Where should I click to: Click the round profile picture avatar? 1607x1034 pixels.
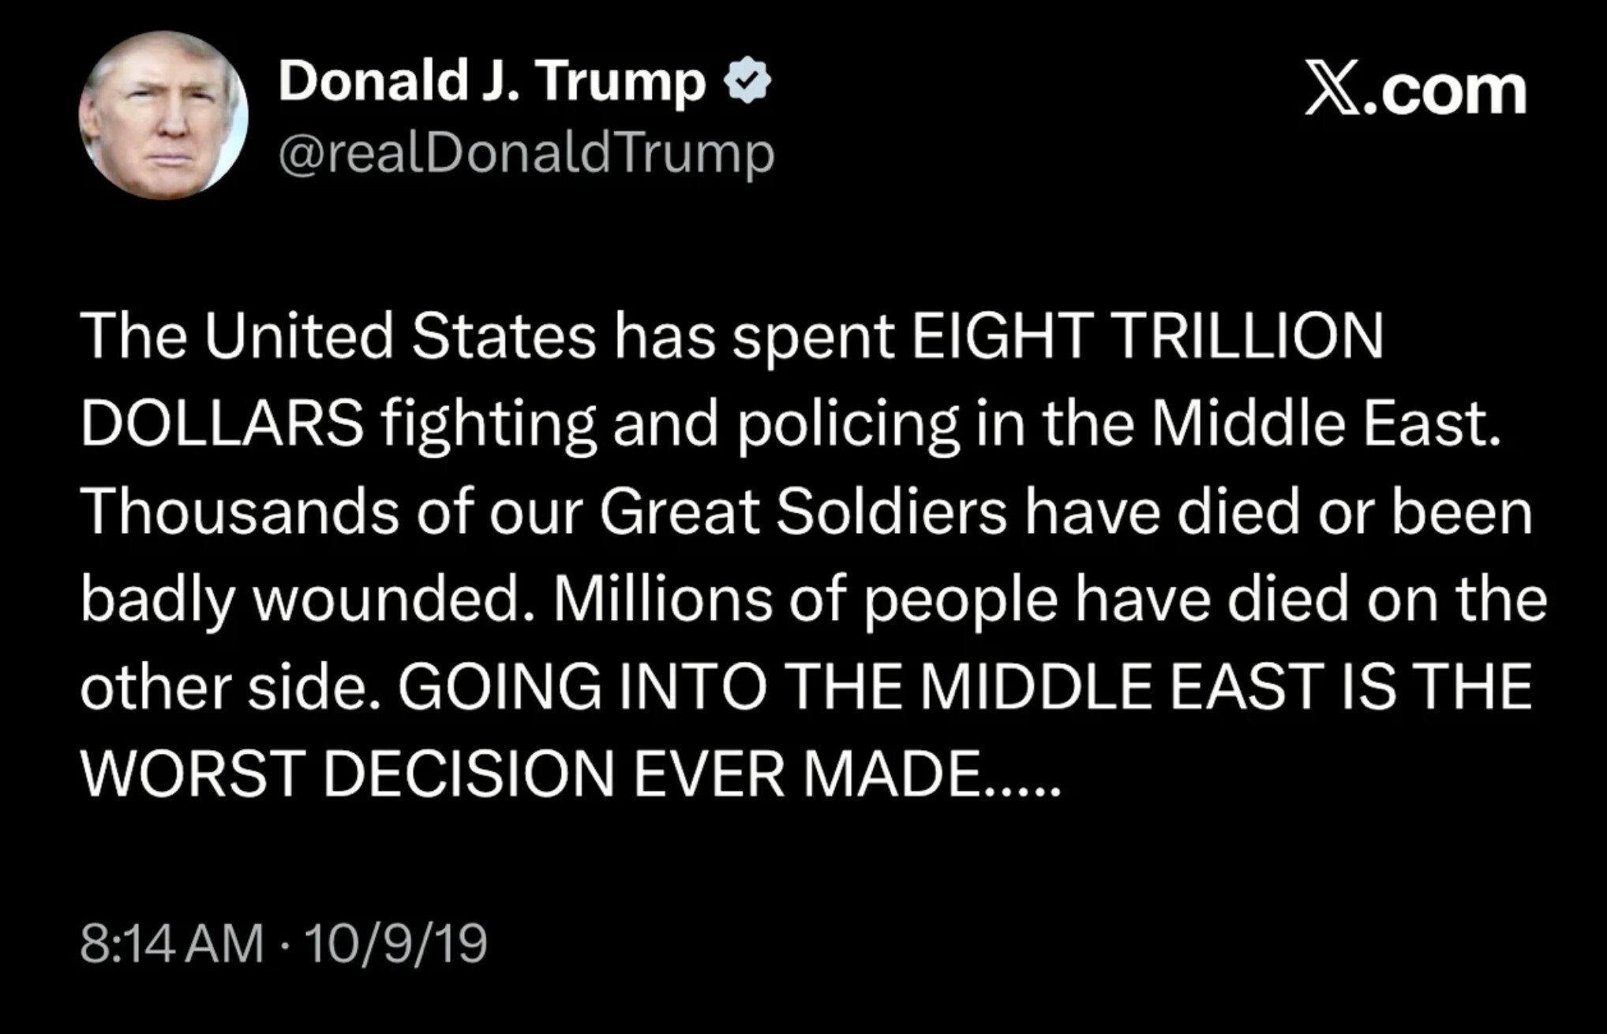click(x=163, y=115)
